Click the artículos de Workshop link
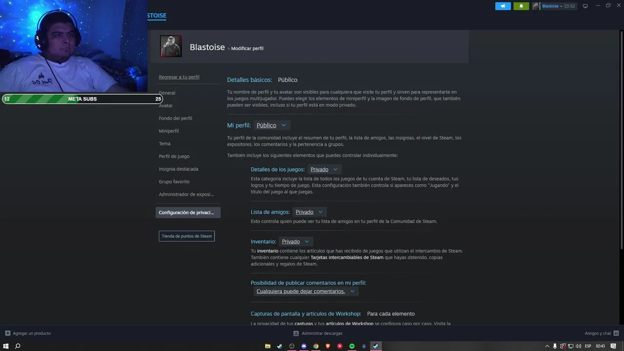The image size is (624, 351). [350, 324]
